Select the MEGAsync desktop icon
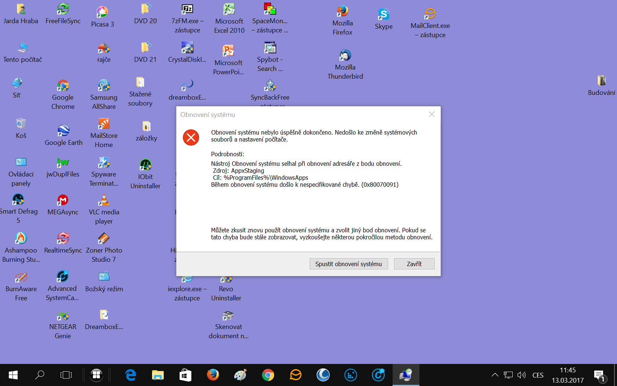 [x=63, y=205]
